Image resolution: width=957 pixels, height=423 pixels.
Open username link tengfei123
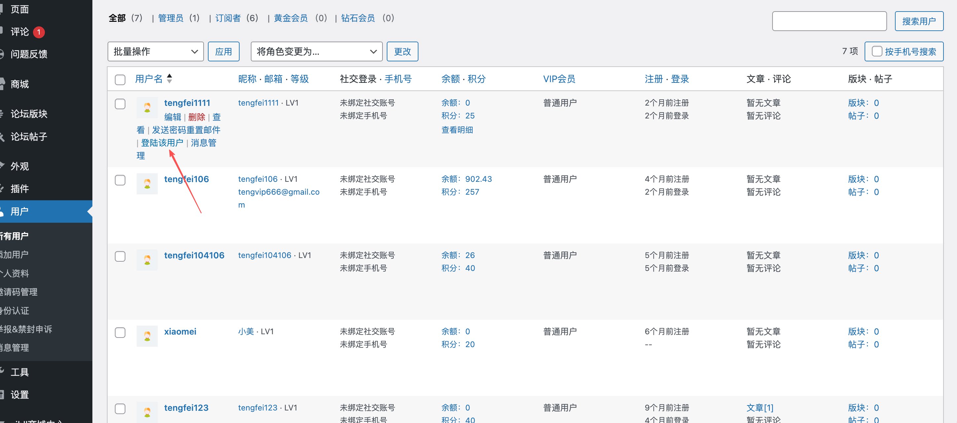pyautogui.click(x=186, y=408)
